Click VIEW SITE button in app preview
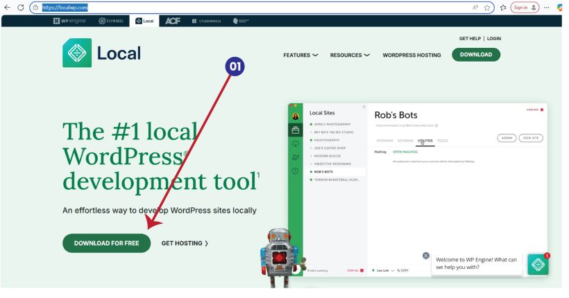The width and height of the screenshot is (569, 298). pyautogui.click(x=531, y=138)
